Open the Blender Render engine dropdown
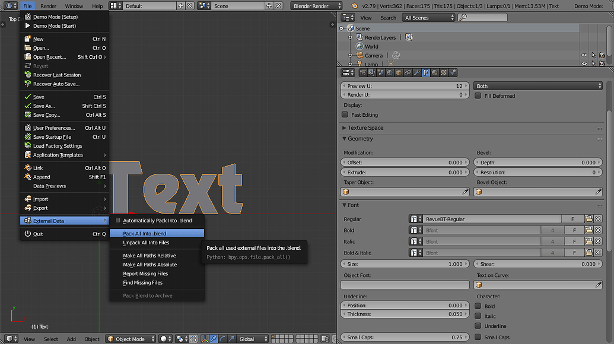614x344 pixels. coord(316,6)
